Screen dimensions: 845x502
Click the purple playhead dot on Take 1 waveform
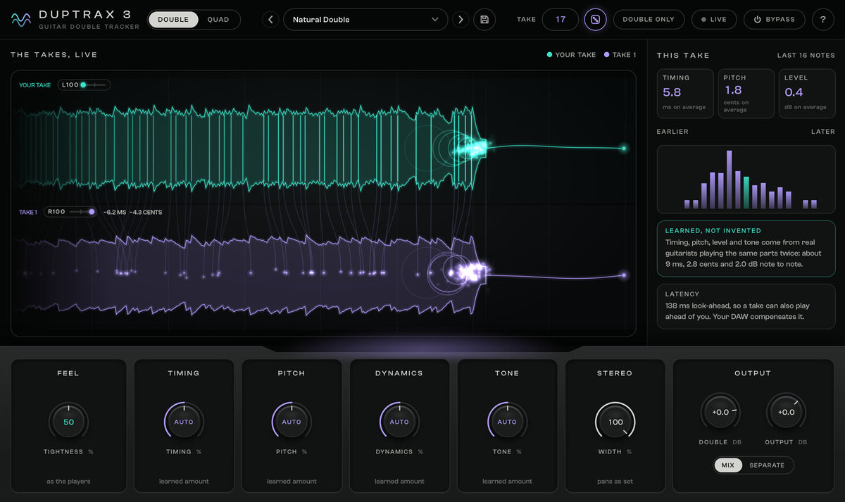(x=623, y=275)
